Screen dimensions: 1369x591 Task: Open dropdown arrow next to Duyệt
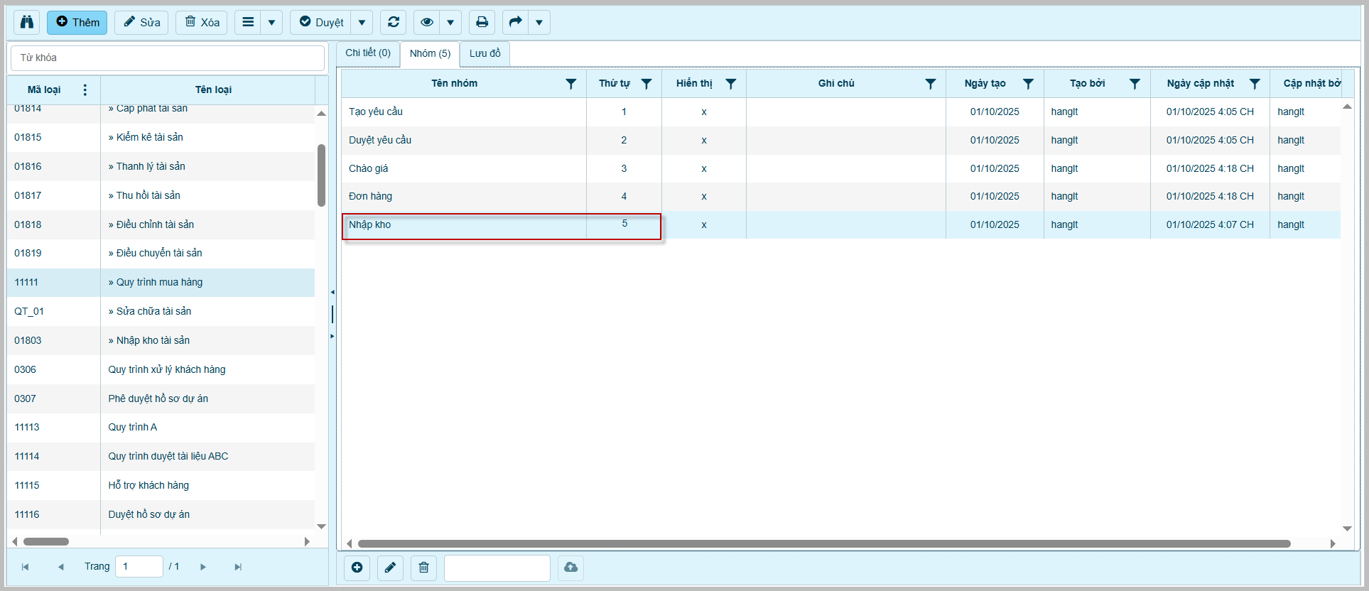pyautogui.click(x=362, y=22)
